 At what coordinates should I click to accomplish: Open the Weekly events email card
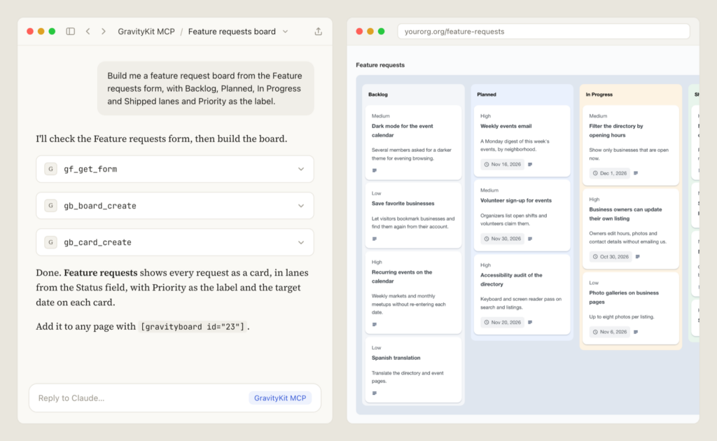(x=522, y=141)
